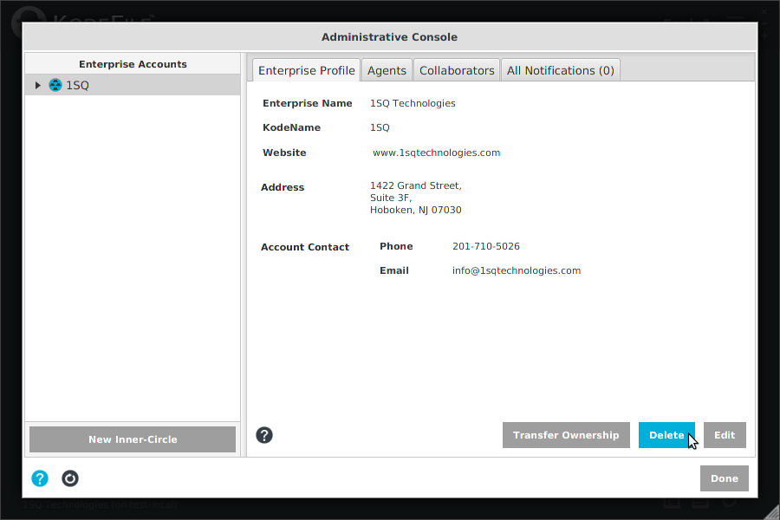
Task: Create a New Inner-Circle
Action: click(x=133, y=439)
